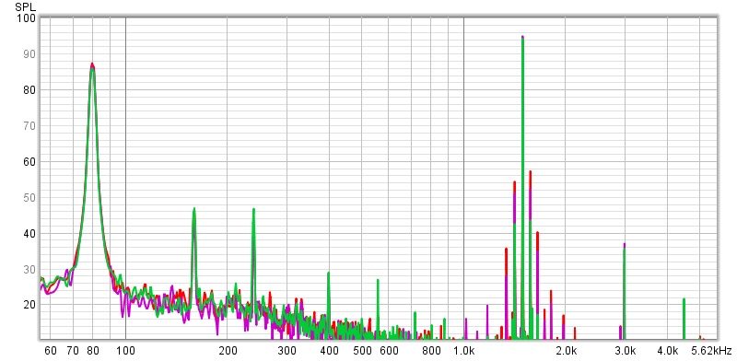Click the 20 value on SPL axis
Image resolution: width=737 pixels, height=361 pixels.
coord(29,305)
